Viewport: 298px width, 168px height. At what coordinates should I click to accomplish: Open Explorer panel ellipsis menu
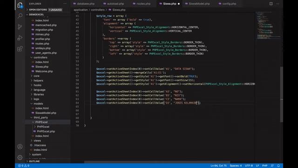[65, 4]
